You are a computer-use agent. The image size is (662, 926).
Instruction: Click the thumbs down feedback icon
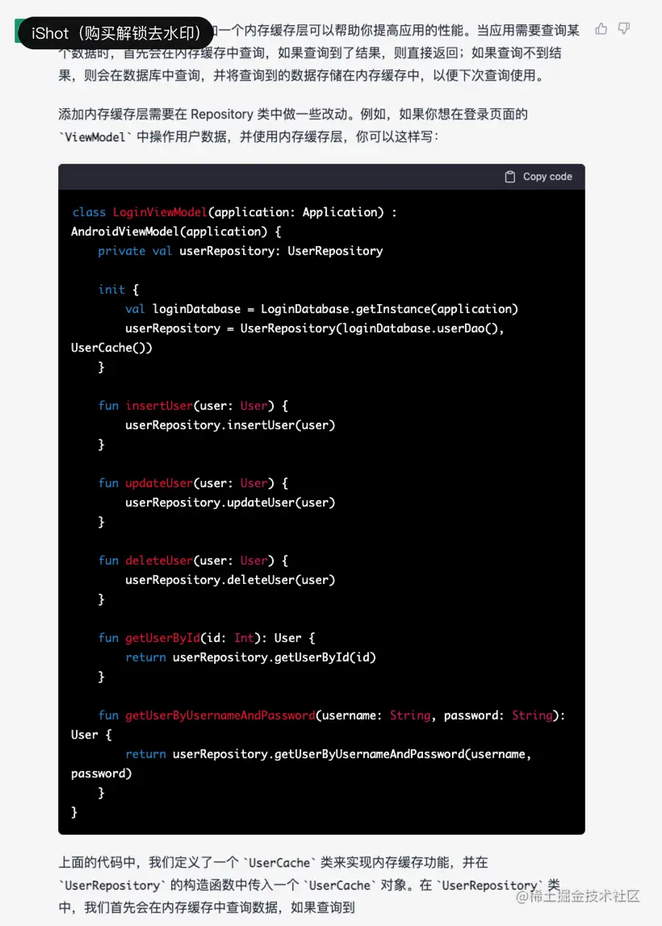point(623,28)
